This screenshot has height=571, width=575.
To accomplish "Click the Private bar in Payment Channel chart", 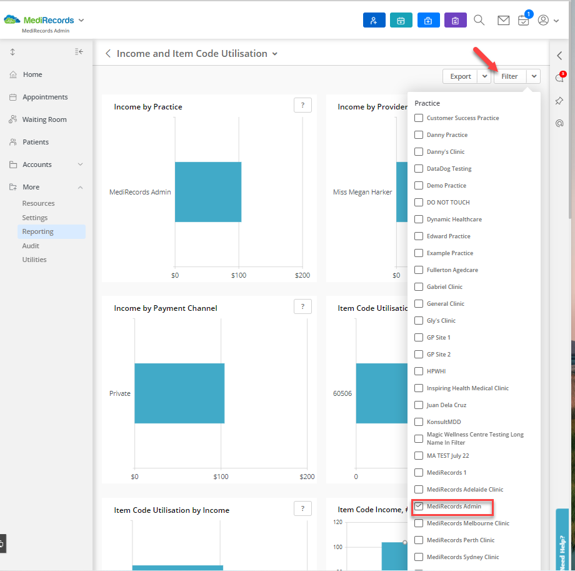I will coord(179,393).
